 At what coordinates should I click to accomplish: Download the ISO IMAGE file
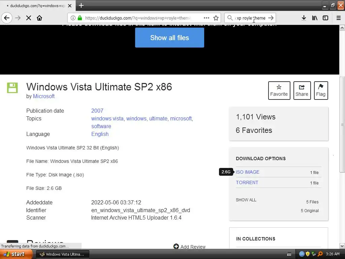[248, 172]
